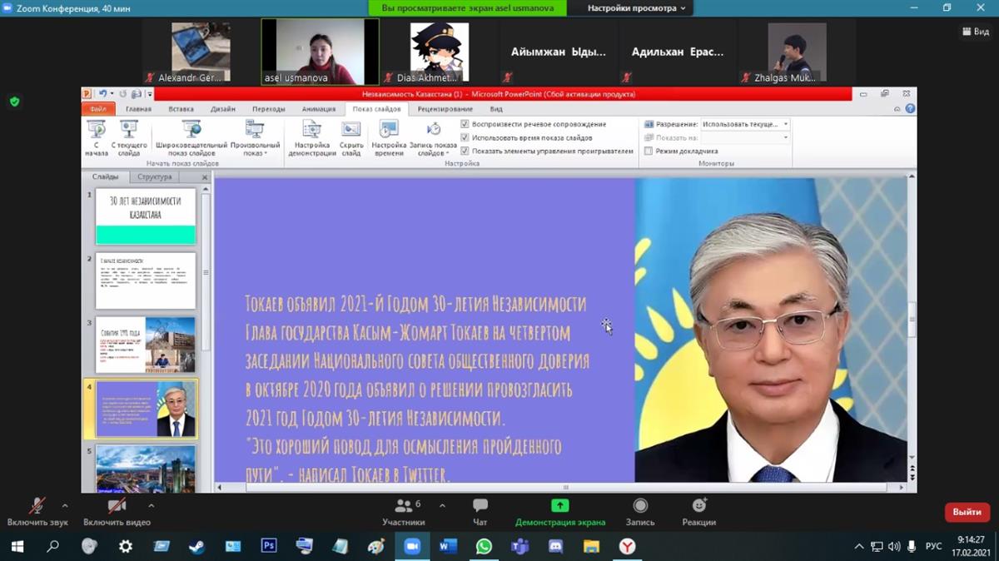Uncheck Воспроизвести речевое сопровождение checkbox
Screen dimensions: 999x561
coord(465,124)
